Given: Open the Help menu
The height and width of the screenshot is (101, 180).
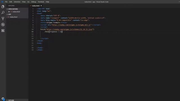Looking at the screenshot, I should [48, 2].
